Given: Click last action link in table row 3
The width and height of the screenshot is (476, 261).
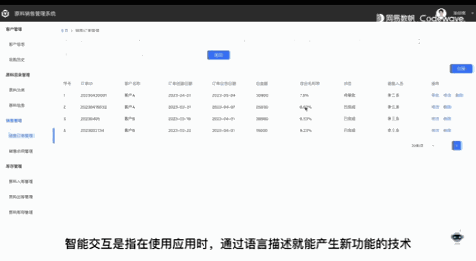Looking at the screenshot, I should click(x=447, y=119).
